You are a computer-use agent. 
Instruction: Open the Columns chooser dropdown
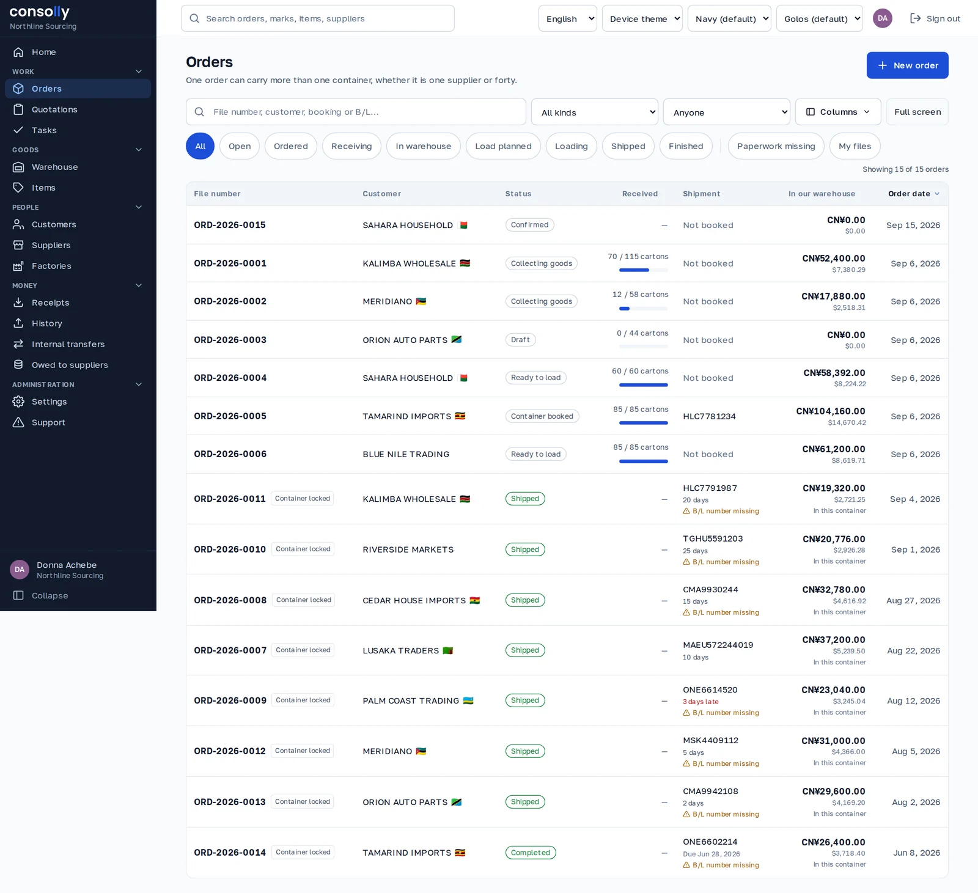click(x=838, y=112)
